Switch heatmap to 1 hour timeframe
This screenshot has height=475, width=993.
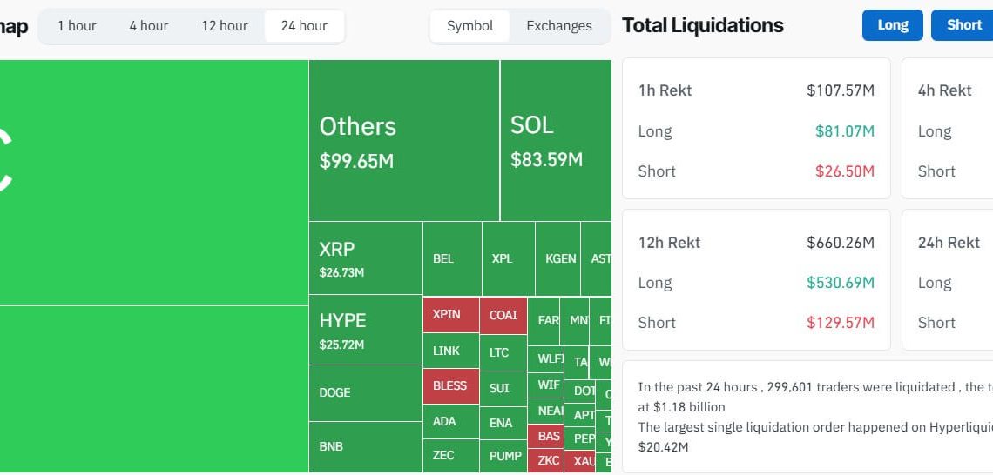[77, 26]
